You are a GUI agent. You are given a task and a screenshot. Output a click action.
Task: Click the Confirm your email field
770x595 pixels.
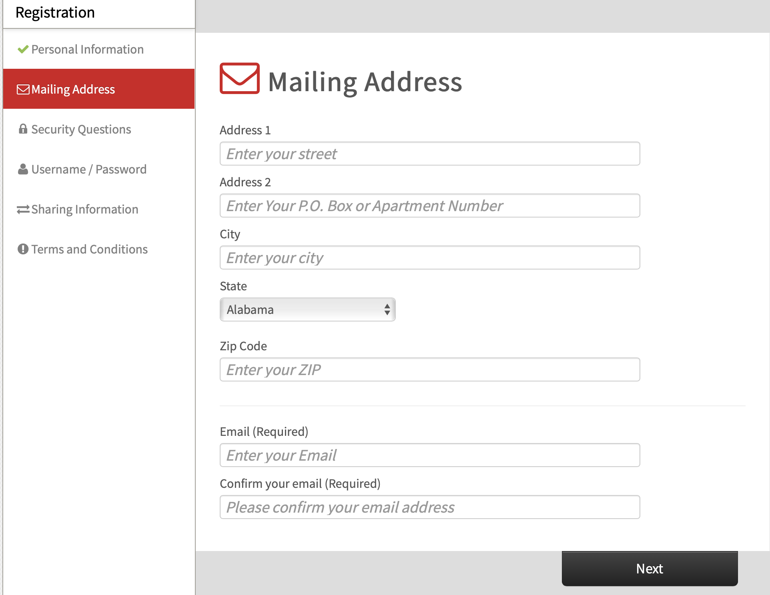tap(429, 507)
